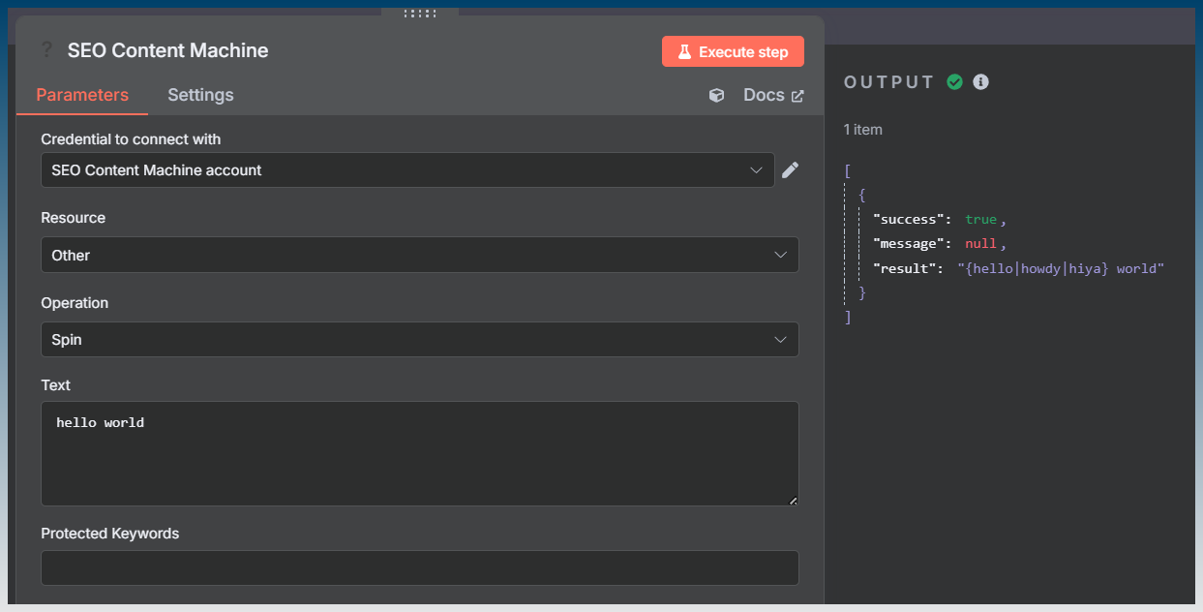
Task: Select the result value "{hello|howdy|hiya} world"
Action: [1061, 268]
